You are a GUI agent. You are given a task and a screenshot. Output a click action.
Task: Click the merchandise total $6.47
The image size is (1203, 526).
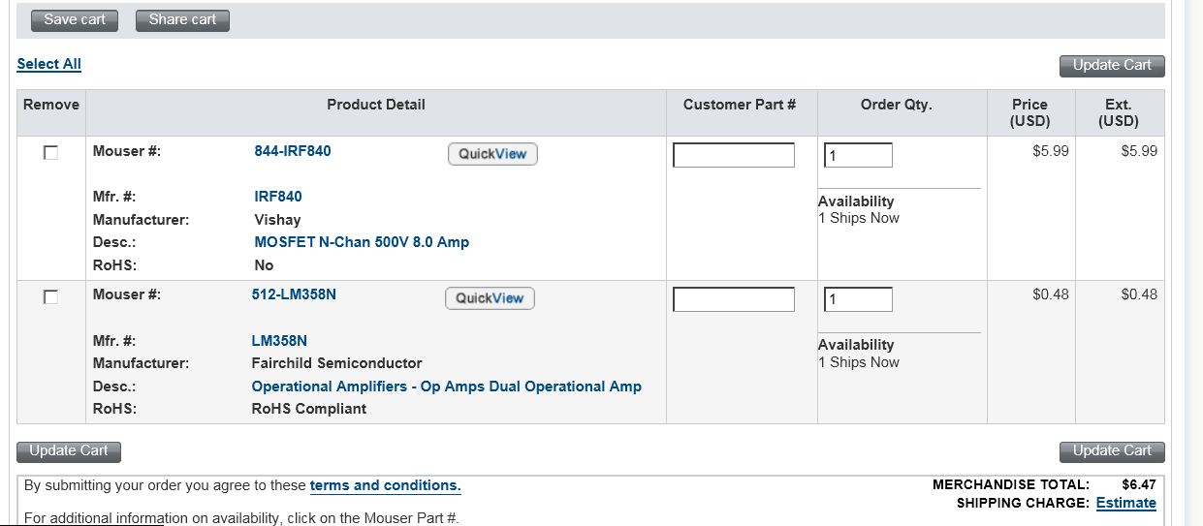[1139, 484]
